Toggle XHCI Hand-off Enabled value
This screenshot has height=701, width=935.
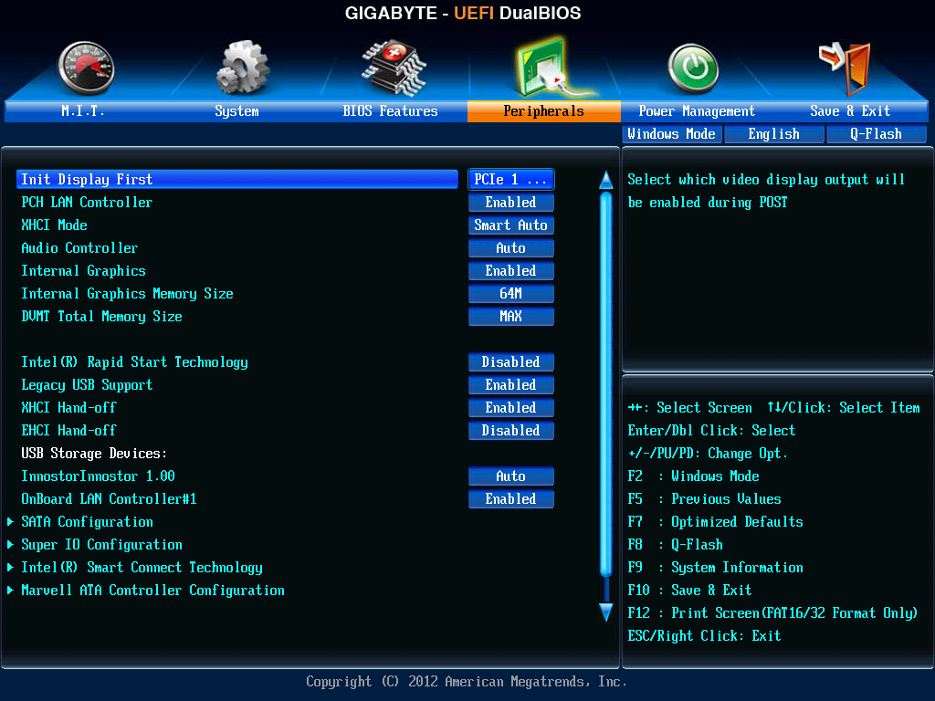[511, 408]
